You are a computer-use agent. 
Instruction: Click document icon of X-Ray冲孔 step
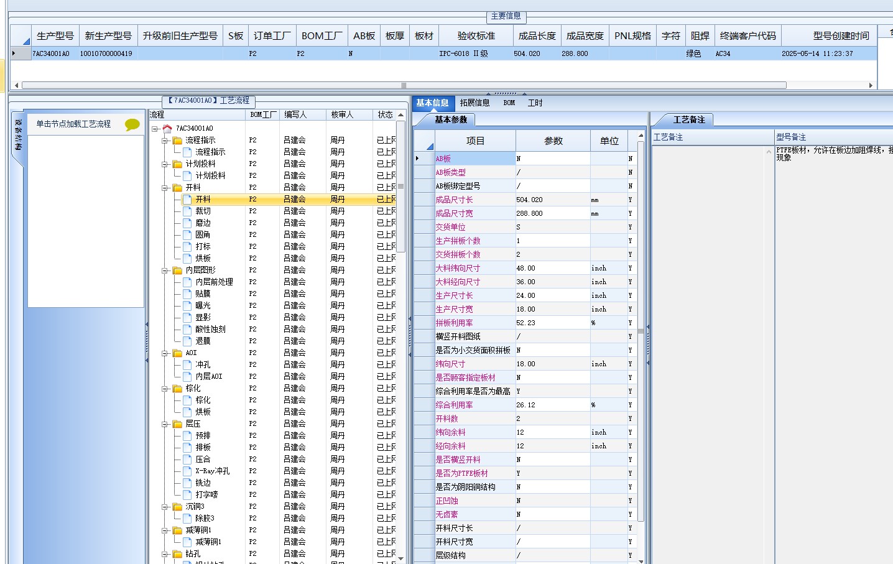[x=187, y=471]
